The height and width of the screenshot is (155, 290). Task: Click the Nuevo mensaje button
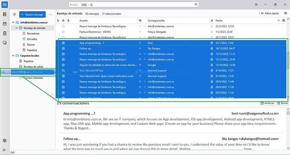[33, 15]
